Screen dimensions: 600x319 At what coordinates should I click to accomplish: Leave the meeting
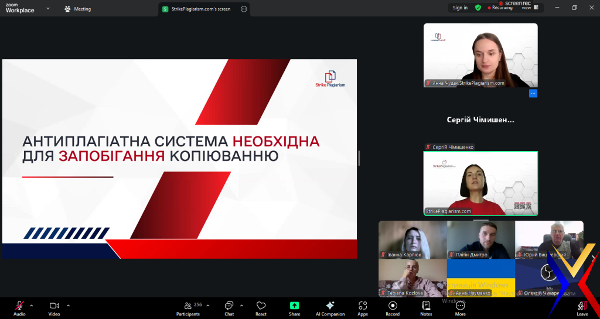pyautogui.click(x=582, y=307)
